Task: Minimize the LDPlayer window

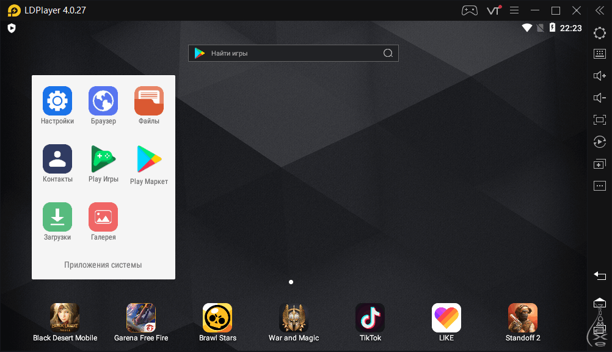Action: coord(535,10)
